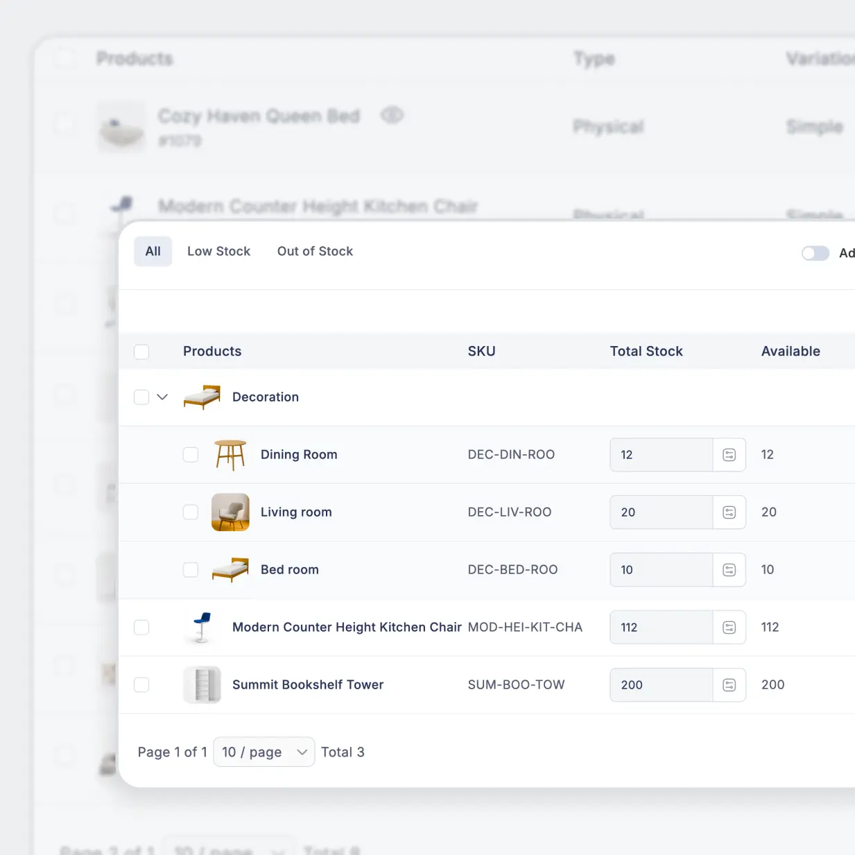This screenshot has width=855, height=855.
Task: Check the Decoration row checkbox
Action: point(141,397)
